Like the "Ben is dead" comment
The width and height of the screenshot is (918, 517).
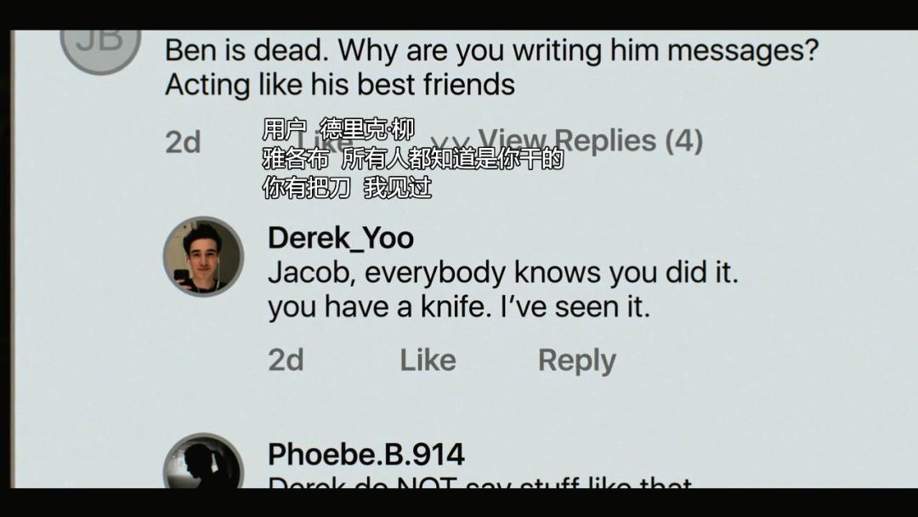pyautogui.click(x=326, y=140)
